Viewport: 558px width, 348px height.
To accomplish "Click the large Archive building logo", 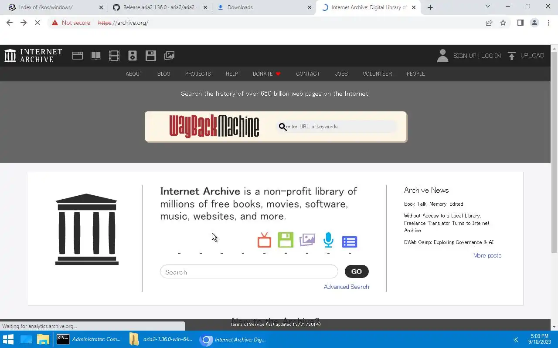I will (87, 229).
